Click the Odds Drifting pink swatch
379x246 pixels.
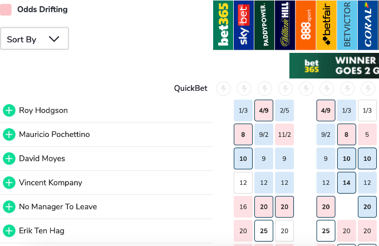(6, 9)
